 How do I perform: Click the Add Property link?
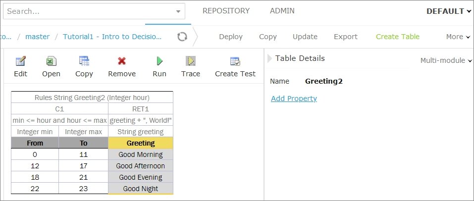pos(294,99)
